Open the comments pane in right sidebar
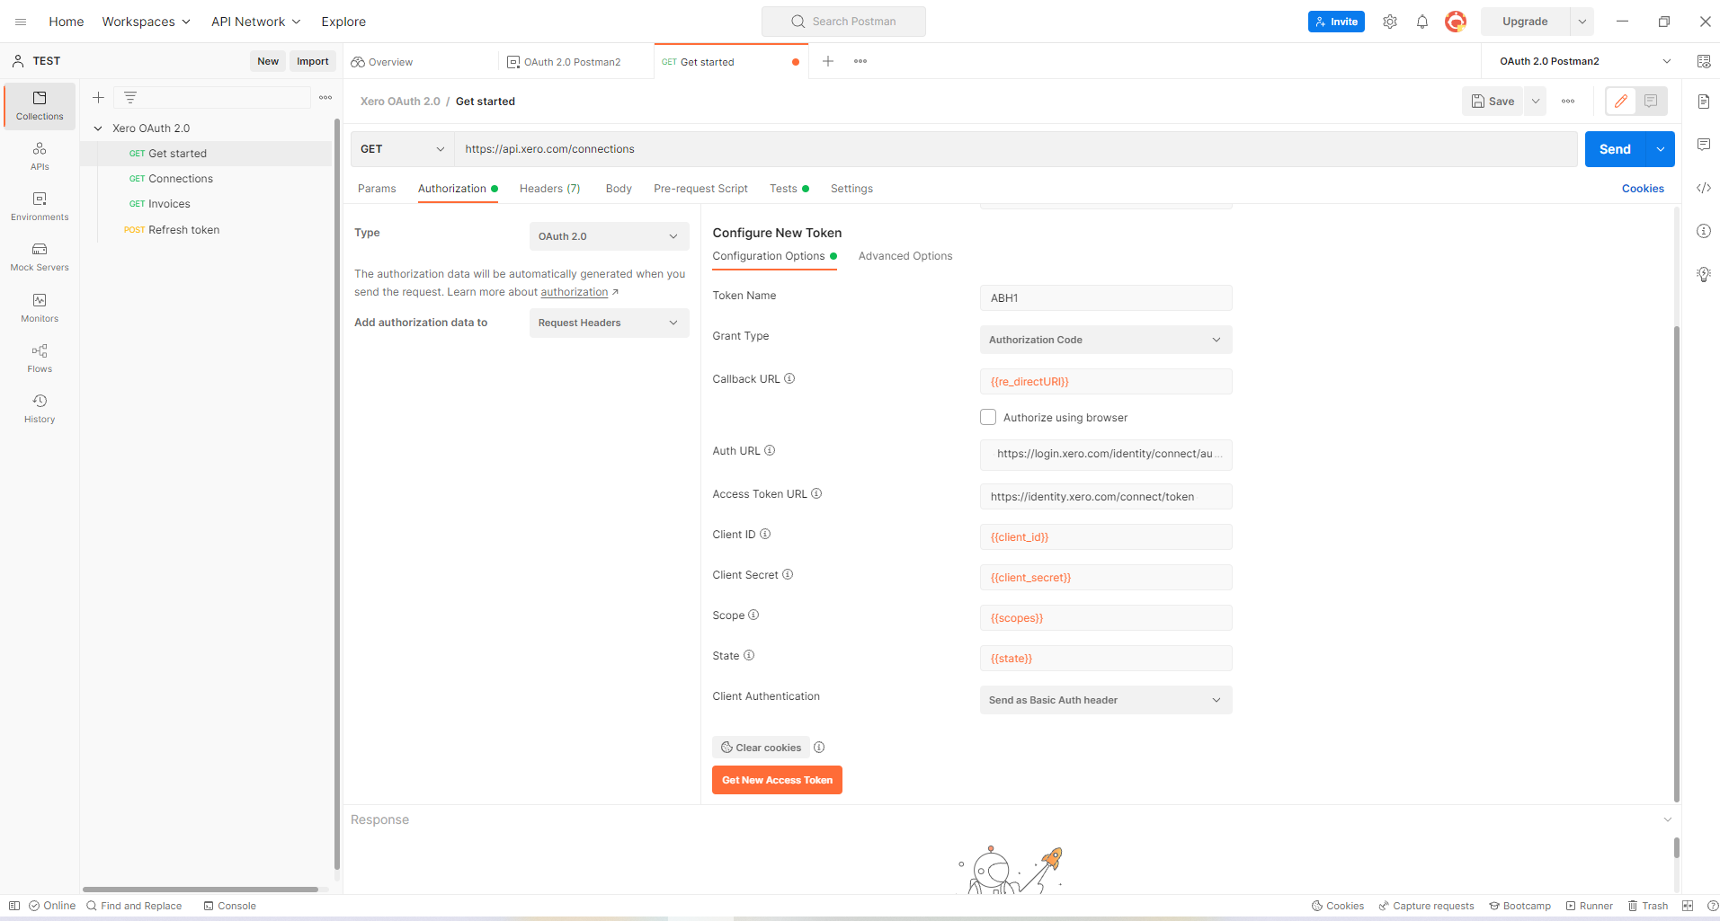 pyautogui.click(x=1704, y=145)
